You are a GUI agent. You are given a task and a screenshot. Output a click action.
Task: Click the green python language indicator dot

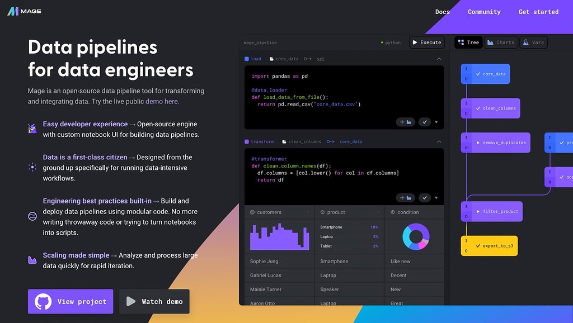click(382, 42)
